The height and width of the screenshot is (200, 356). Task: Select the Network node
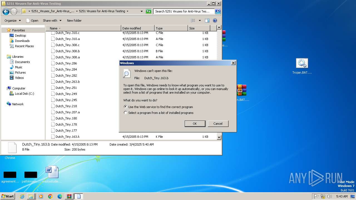tap(18, 104)
